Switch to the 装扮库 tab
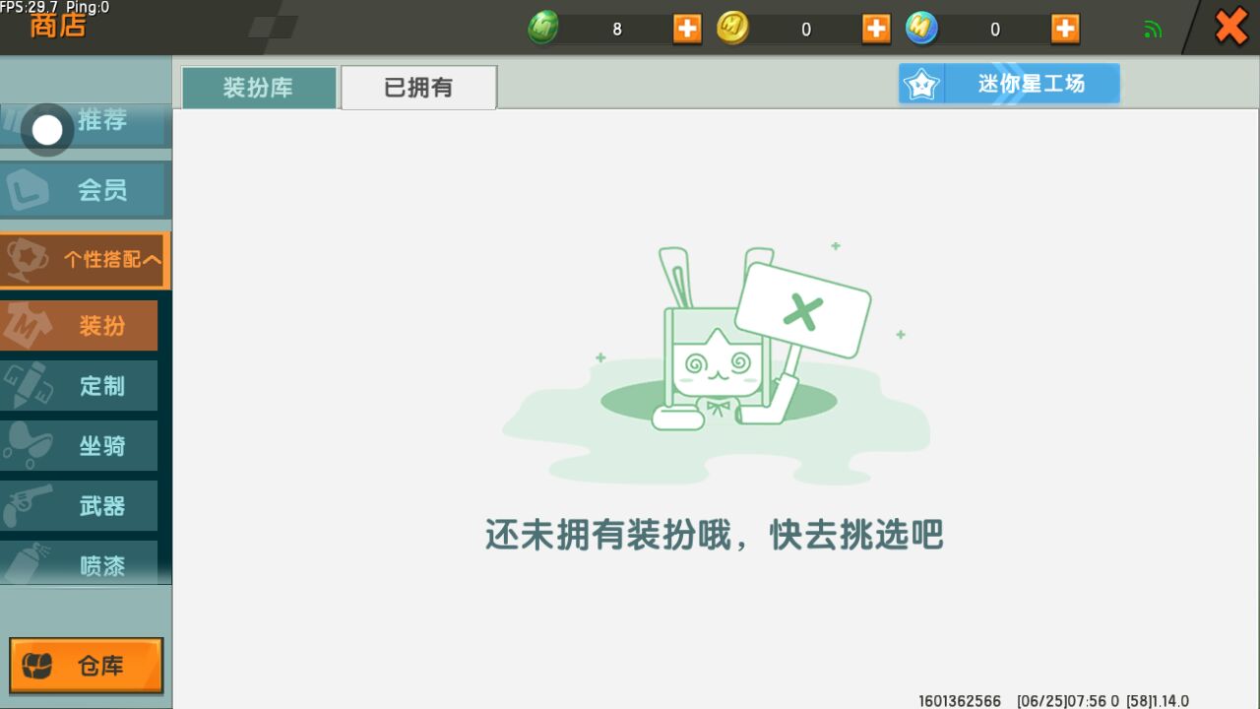Viewport: 1260px width, 709px height. point(258,88)
